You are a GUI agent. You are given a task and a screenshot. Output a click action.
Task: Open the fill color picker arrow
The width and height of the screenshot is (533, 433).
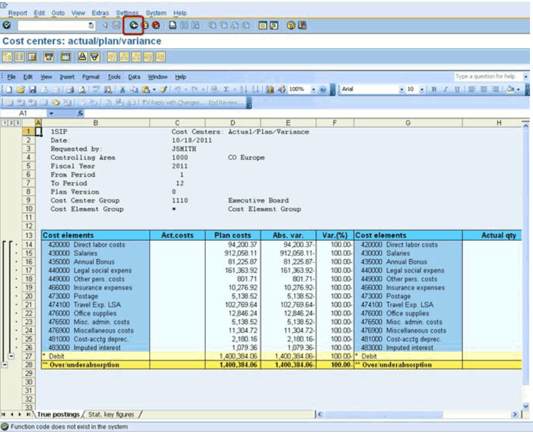point(517,89)
